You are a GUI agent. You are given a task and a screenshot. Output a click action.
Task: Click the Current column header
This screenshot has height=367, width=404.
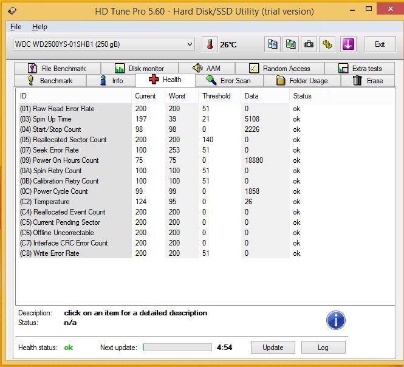coord(148,96)
